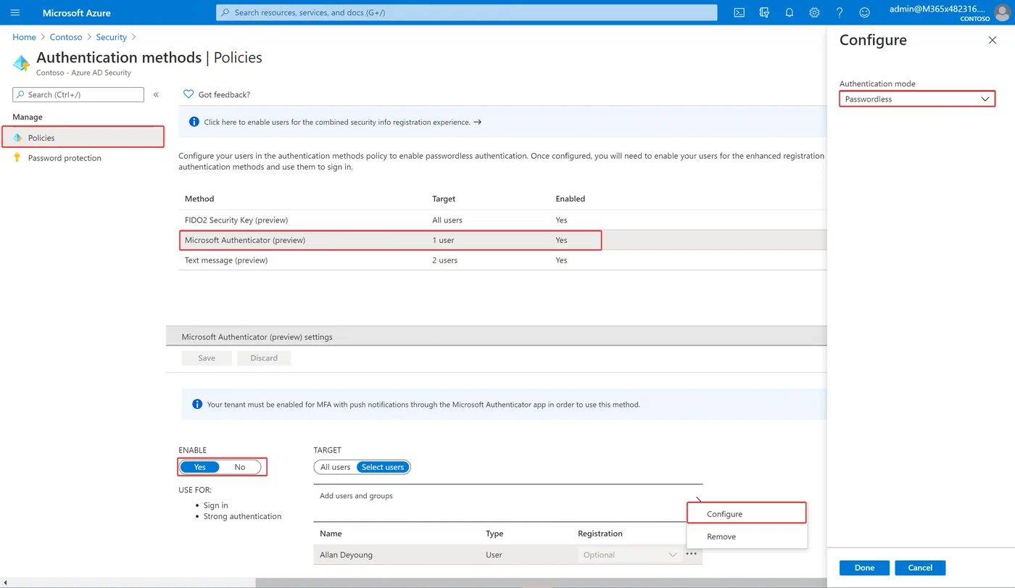The image size is (1015, 588).
Task: Choose Remove from the context menu
Action: coord(747,537)
